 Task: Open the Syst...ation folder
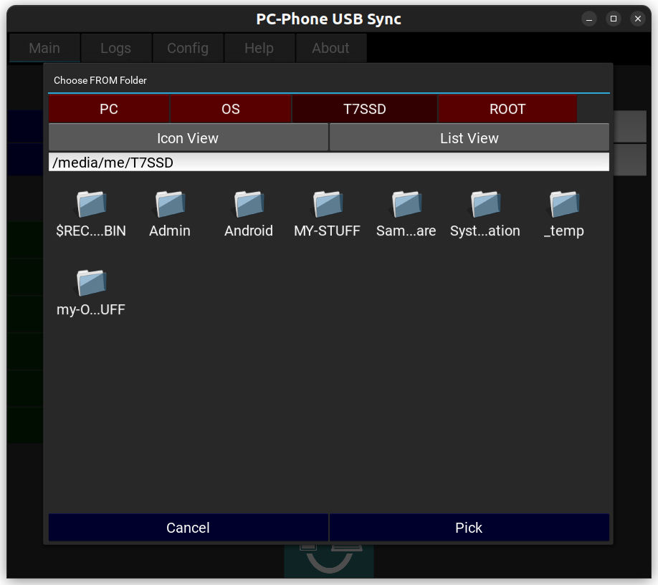[x=485, y=205]
